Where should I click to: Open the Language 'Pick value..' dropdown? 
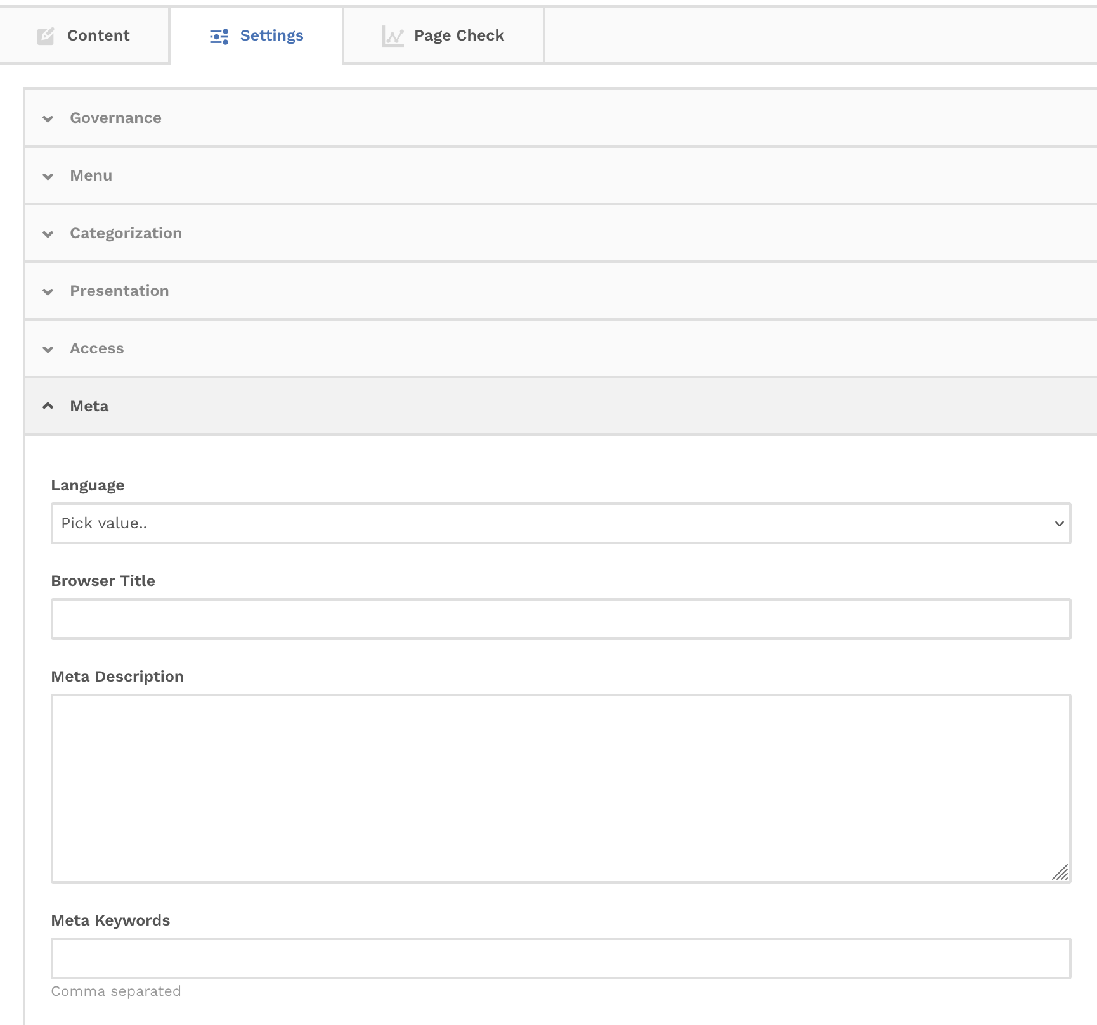561,523
